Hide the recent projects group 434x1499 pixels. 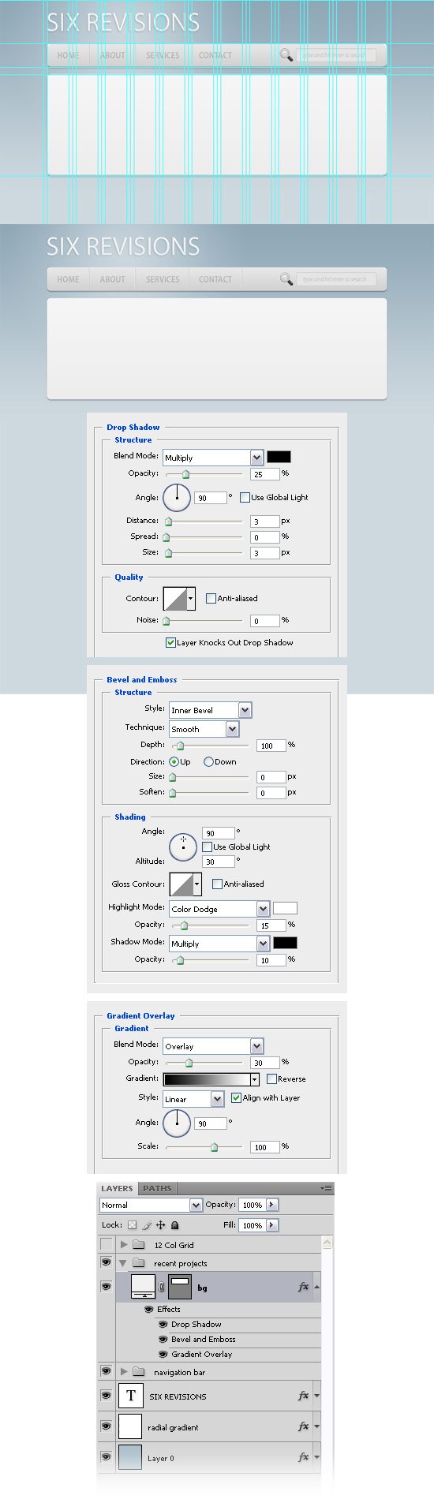point(107,1263)
